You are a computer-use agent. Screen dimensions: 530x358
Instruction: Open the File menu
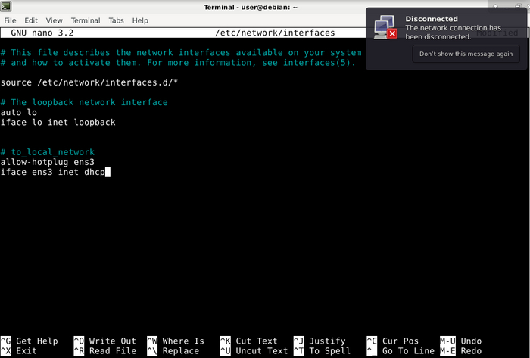click(10, 20)
